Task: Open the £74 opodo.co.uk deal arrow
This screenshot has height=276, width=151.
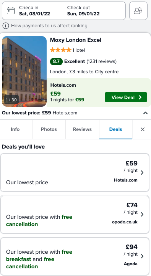Action: pyautogui.click(x=142, y=215)
